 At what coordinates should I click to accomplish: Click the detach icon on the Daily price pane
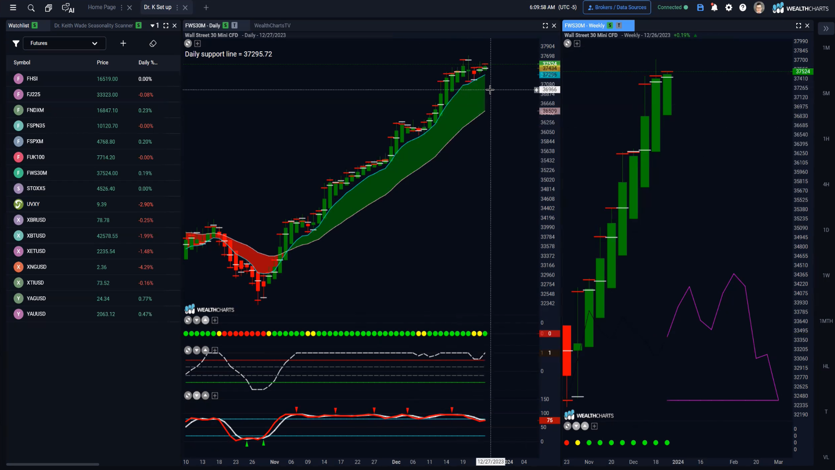pyautogui.click(x=188, y=44)
